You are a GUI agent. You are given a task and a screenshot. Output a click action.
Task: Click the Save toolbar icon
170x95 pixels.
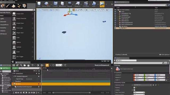39,4
